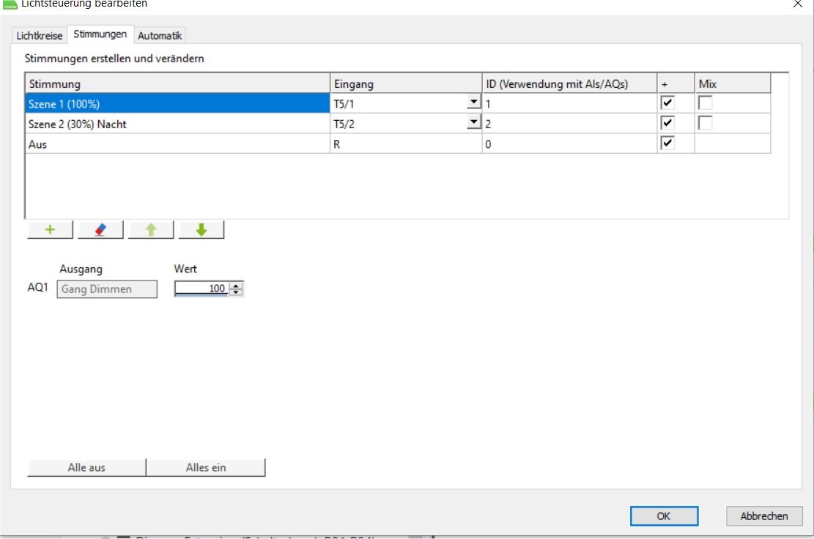Select the Szene 1 (100%) row

point(177,104)
